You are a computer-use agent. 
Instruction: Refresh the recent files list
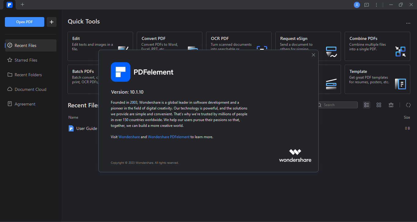408,105
